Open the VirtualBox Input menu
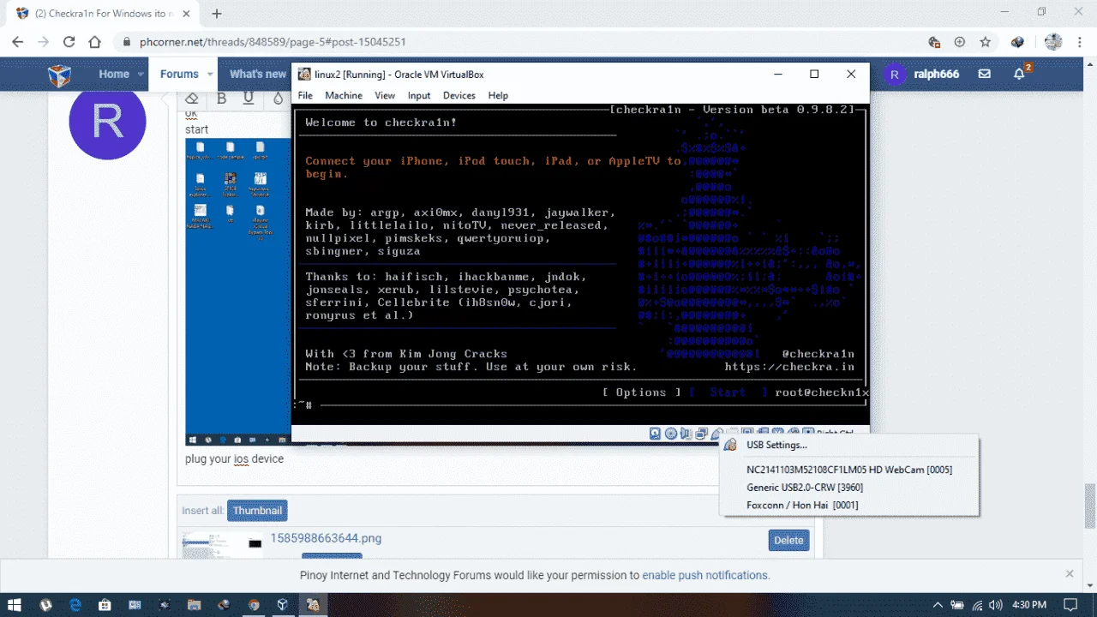Screen dimensions: 1097x617 point(419,95)
